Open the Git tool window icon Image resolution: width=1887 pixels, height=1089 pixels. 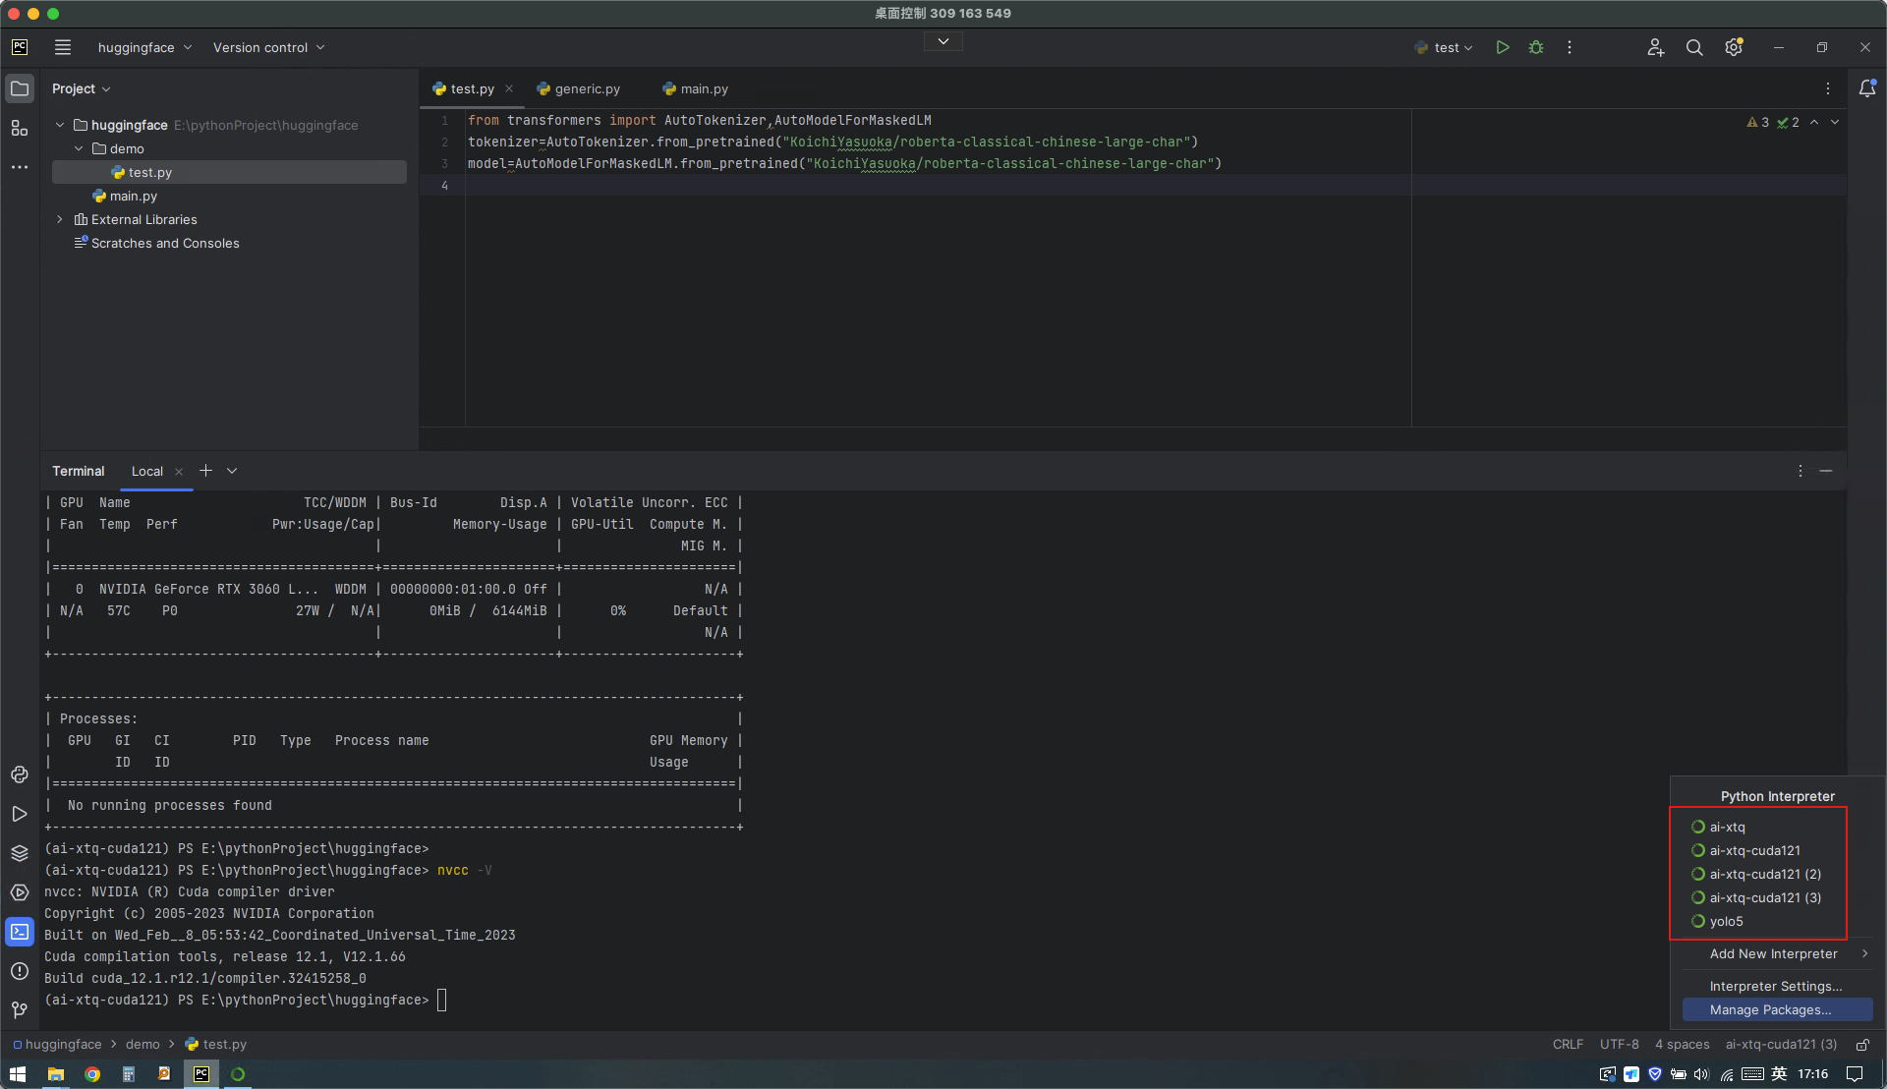point(19,1010)
